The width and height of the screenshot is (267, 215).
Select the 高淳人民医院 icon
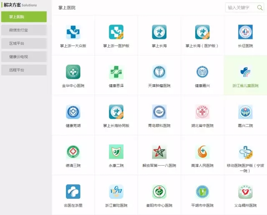pyautogui.click(x=202, y=152)
